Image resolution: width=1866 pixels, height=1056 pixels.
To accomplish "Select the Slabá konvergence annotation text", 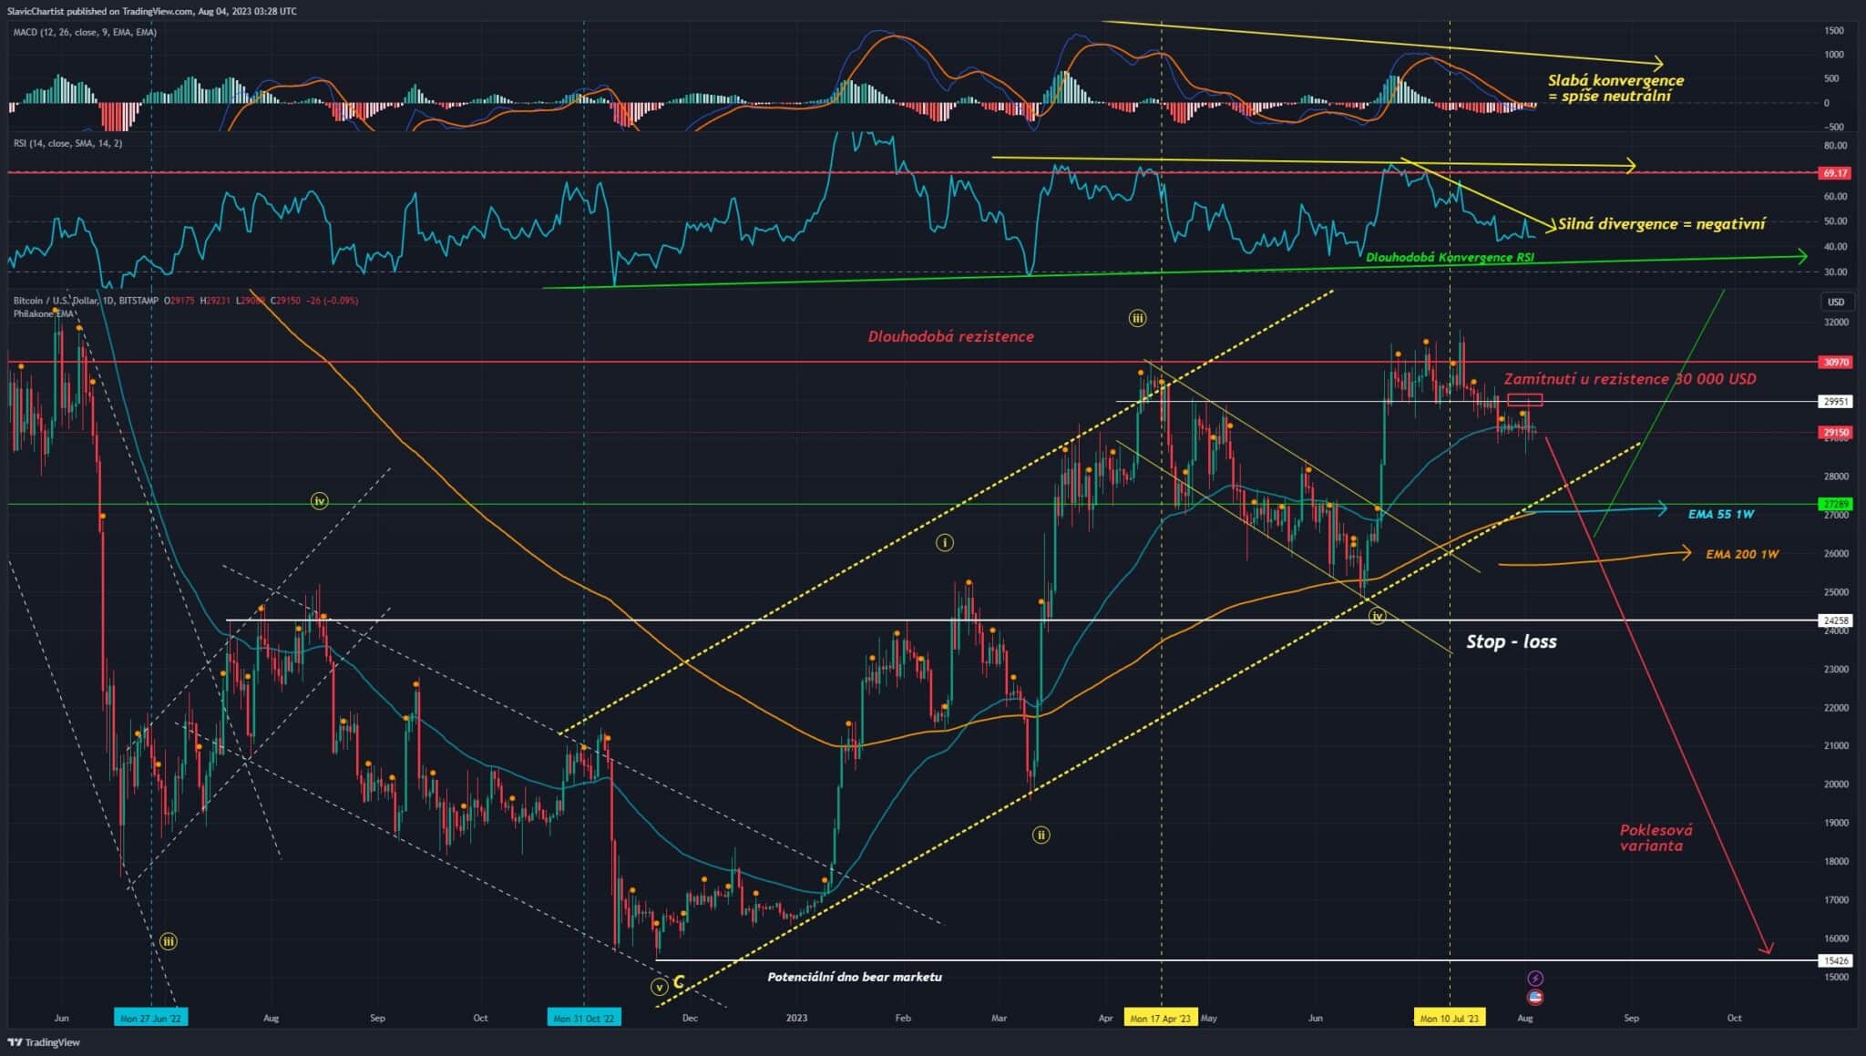I will pyautogui.click(x=1615, y=87).
